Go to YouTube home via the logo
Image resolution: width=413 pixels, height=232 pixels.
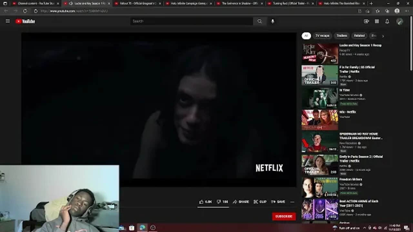[x=25, y=21]
